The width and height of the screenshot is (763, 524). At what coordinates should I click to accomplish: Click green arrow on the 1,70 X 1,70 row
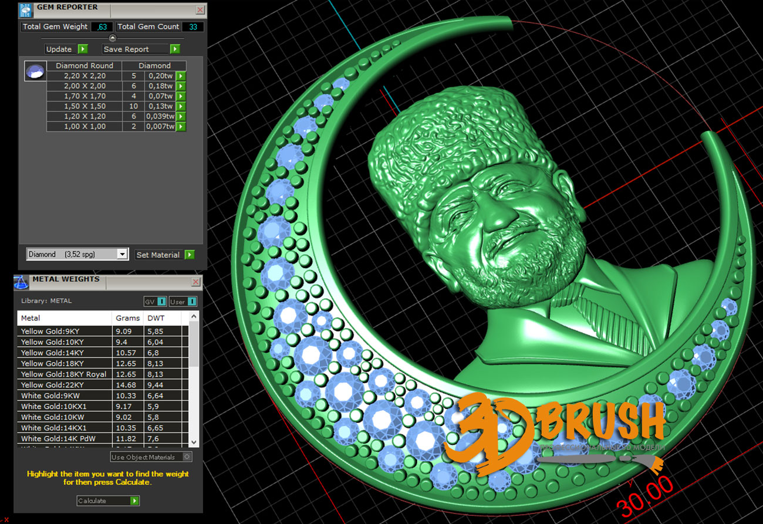181,96
